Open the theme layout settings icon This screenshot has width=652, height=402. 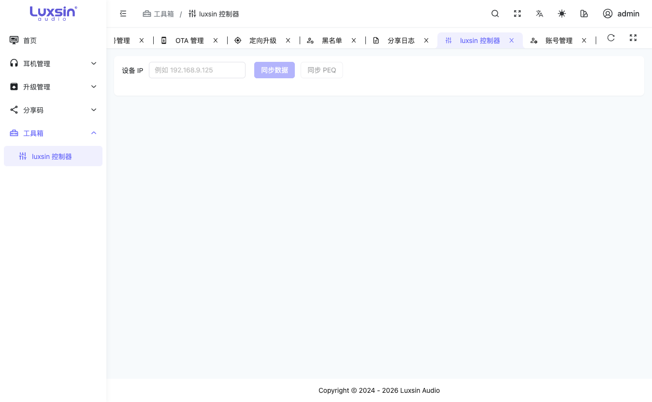coord(584,14)
